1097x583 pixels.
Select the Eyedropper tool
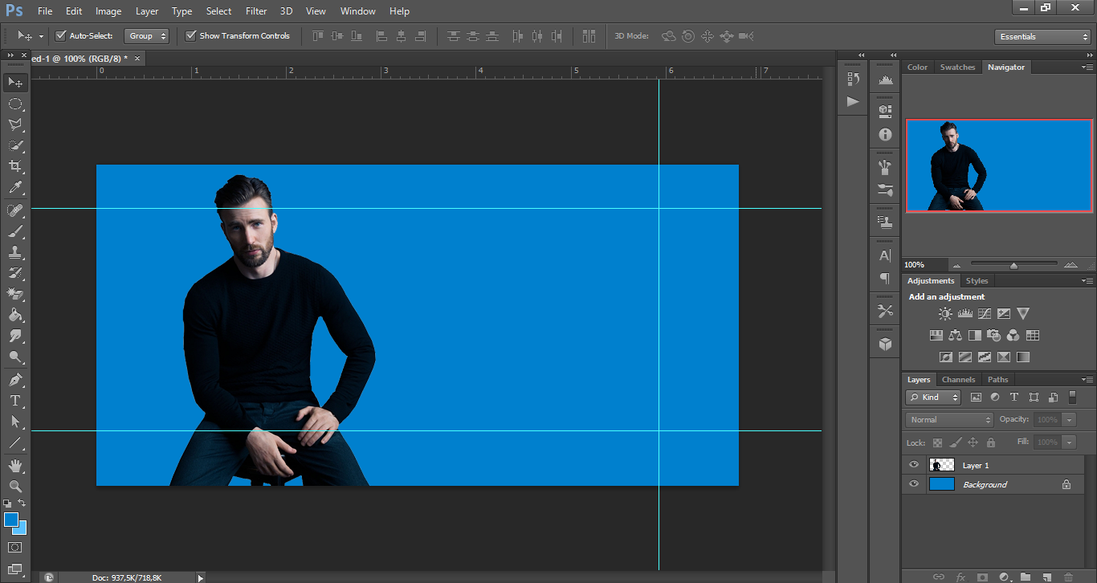pos(15,187)
